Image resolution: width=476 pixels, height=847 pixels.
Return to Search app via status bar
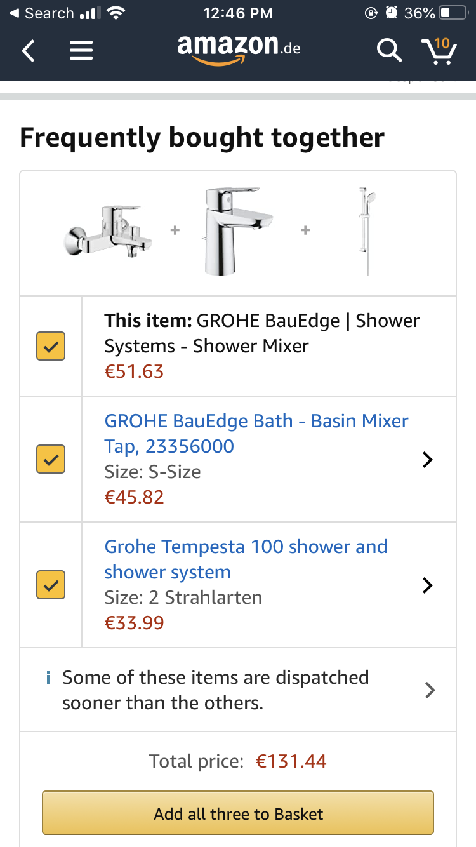click(42, 13)
